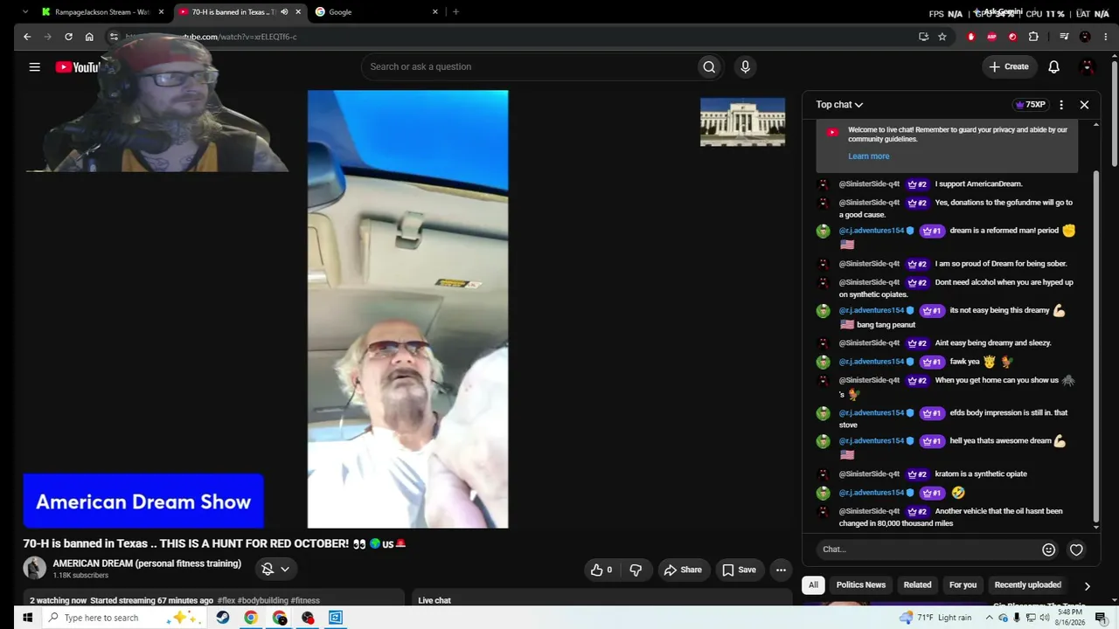This screenshot has height=629, width=1119.
Task: Select the Recently uploaded chip
Action: pyautogui.click(x=1028, y=585)
